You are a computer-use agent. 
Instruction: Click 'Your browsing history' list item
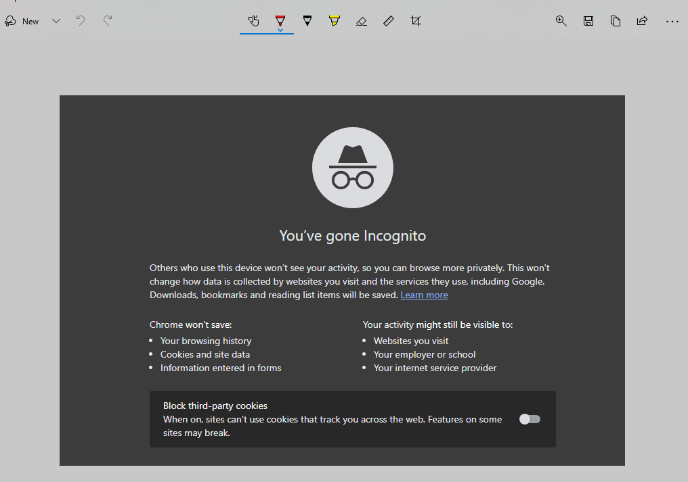click(x=206, y=341)
